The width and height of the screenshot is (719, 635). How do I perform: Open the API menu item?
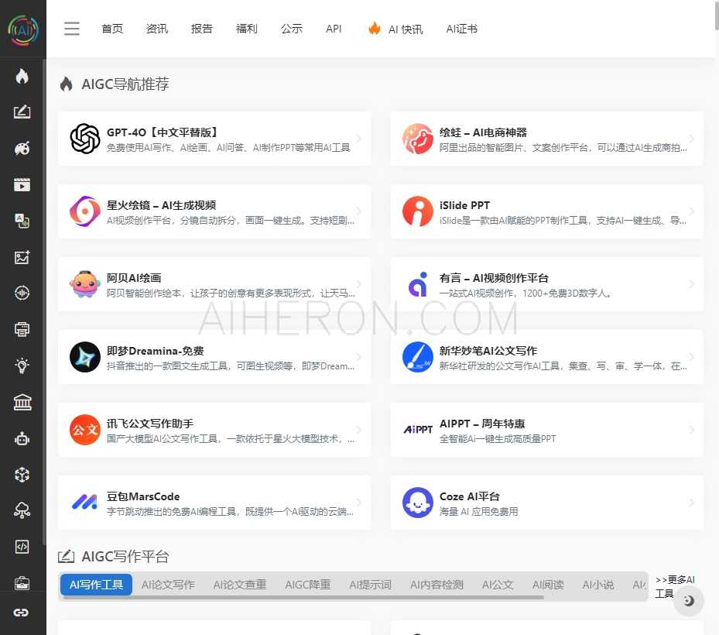point(334,29)
